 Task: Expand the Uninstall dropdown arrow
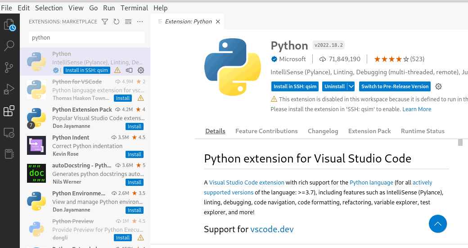[351, 86]
